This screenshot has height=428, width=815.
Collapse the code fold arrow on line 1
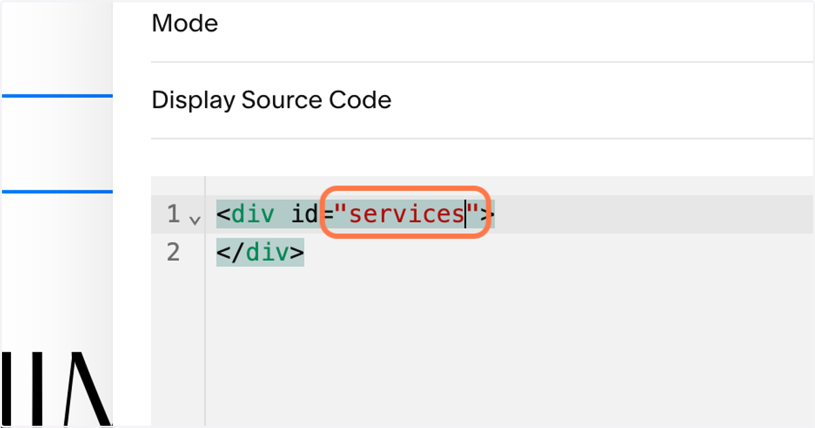pos(195,220)
